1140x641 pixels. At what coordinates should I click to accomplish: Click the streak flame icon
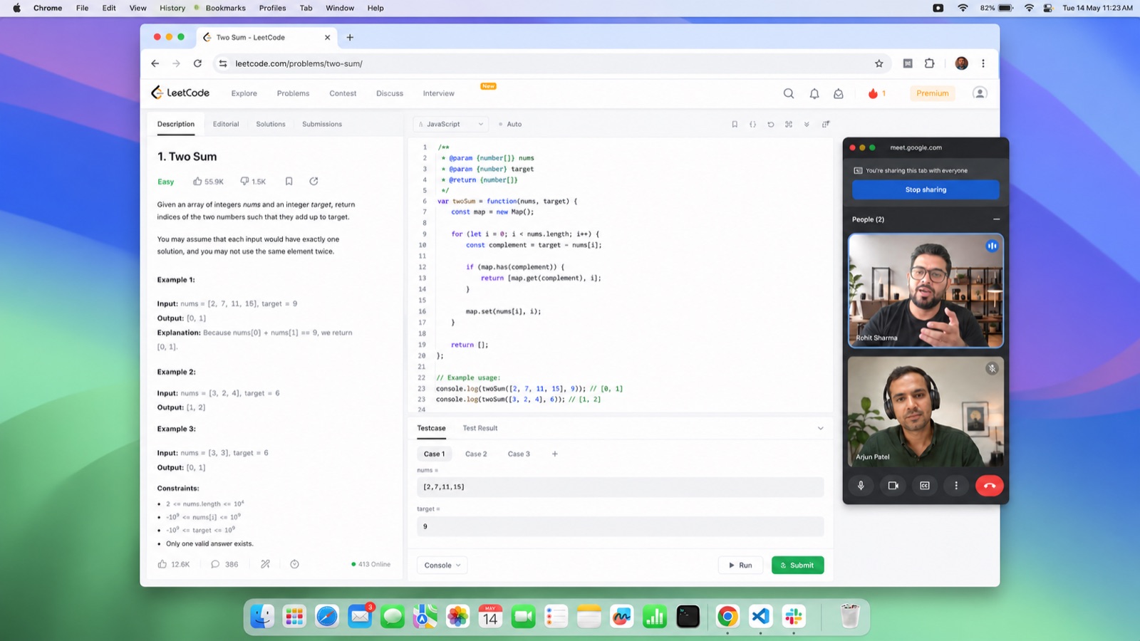[873, 93]
